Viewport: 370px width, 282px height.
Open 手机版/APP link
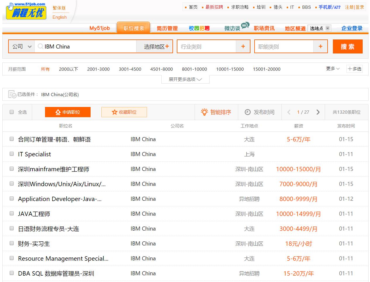point(330,7)
